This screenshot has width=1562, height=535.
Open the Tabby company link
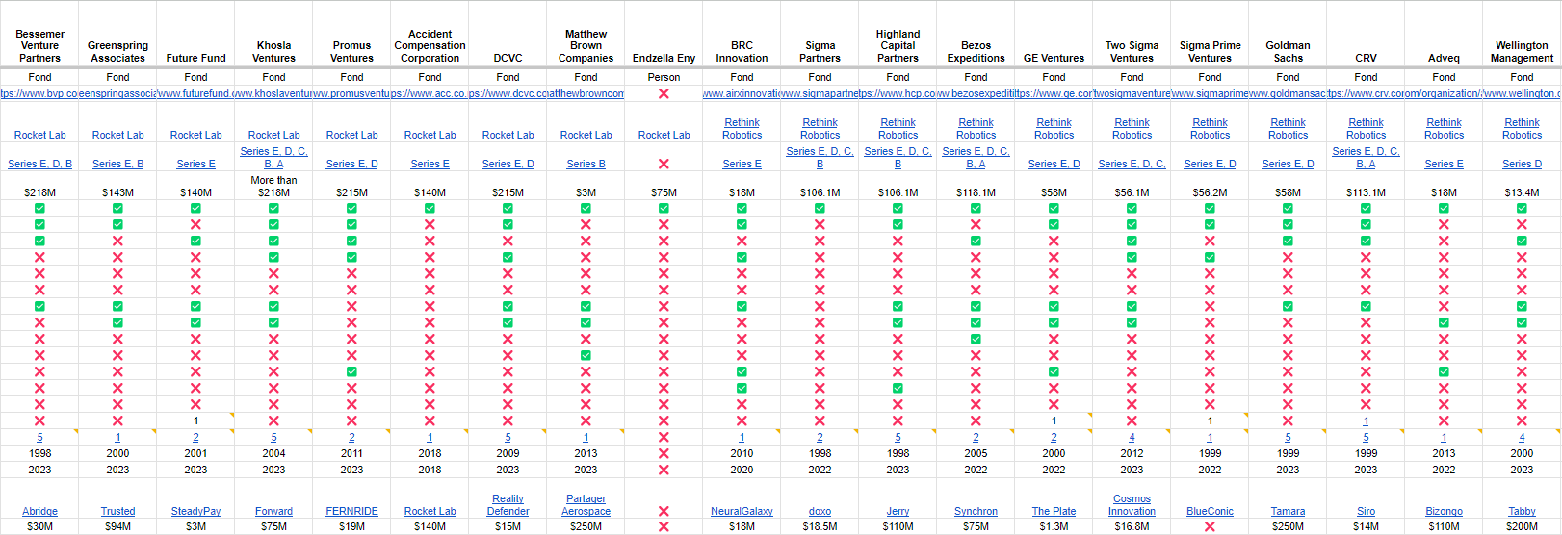pyautogui.click(x=1522, y=511)
